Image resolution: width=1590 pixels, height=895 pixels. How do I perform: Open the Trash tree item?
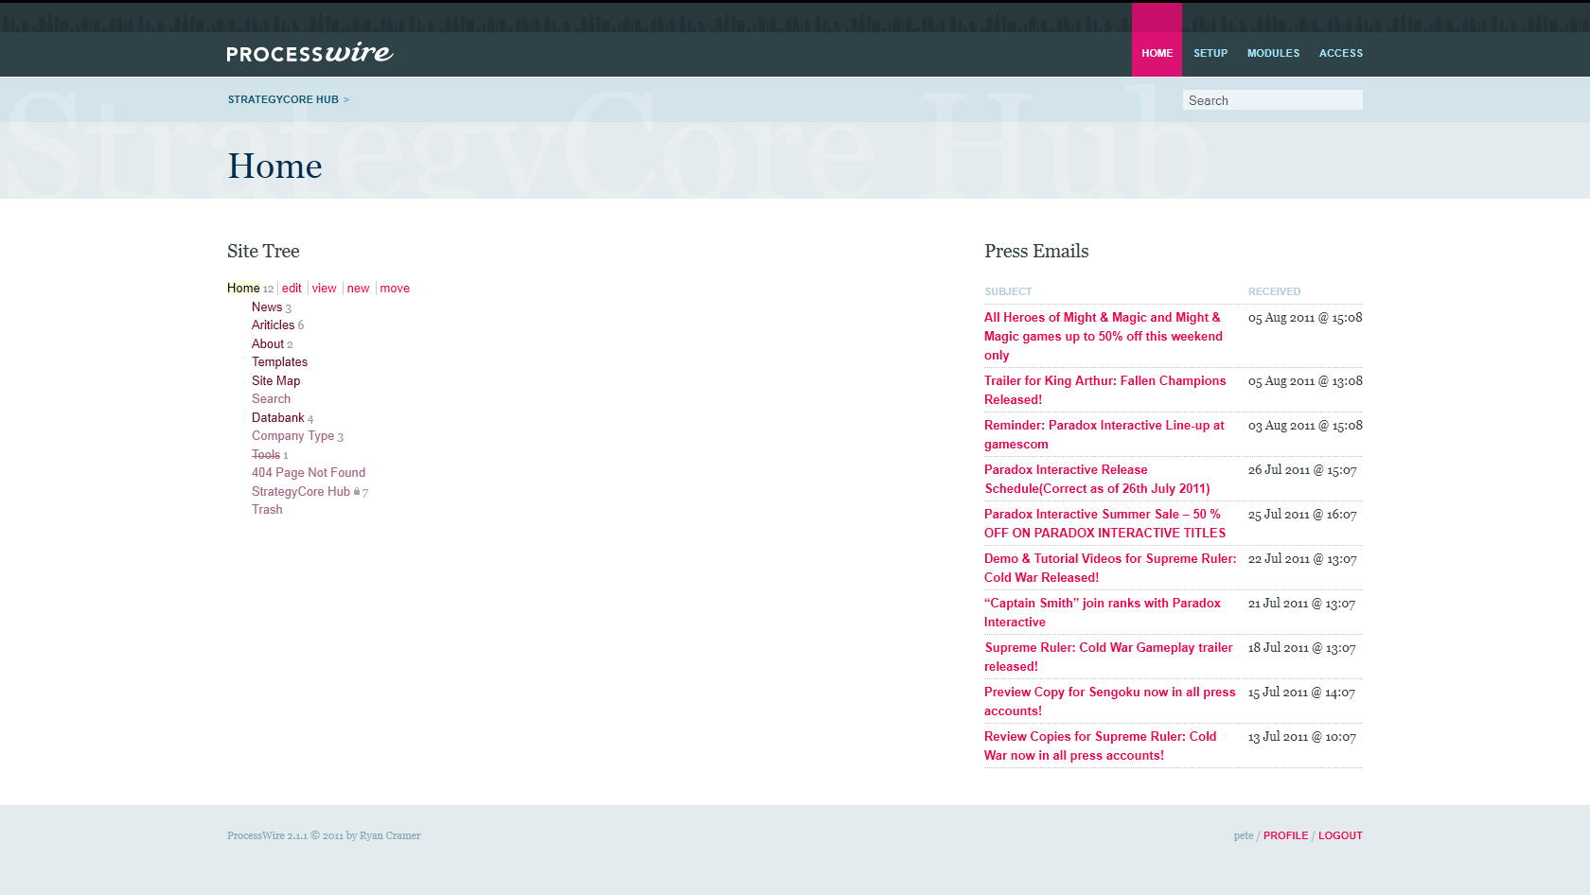point(267,510)
